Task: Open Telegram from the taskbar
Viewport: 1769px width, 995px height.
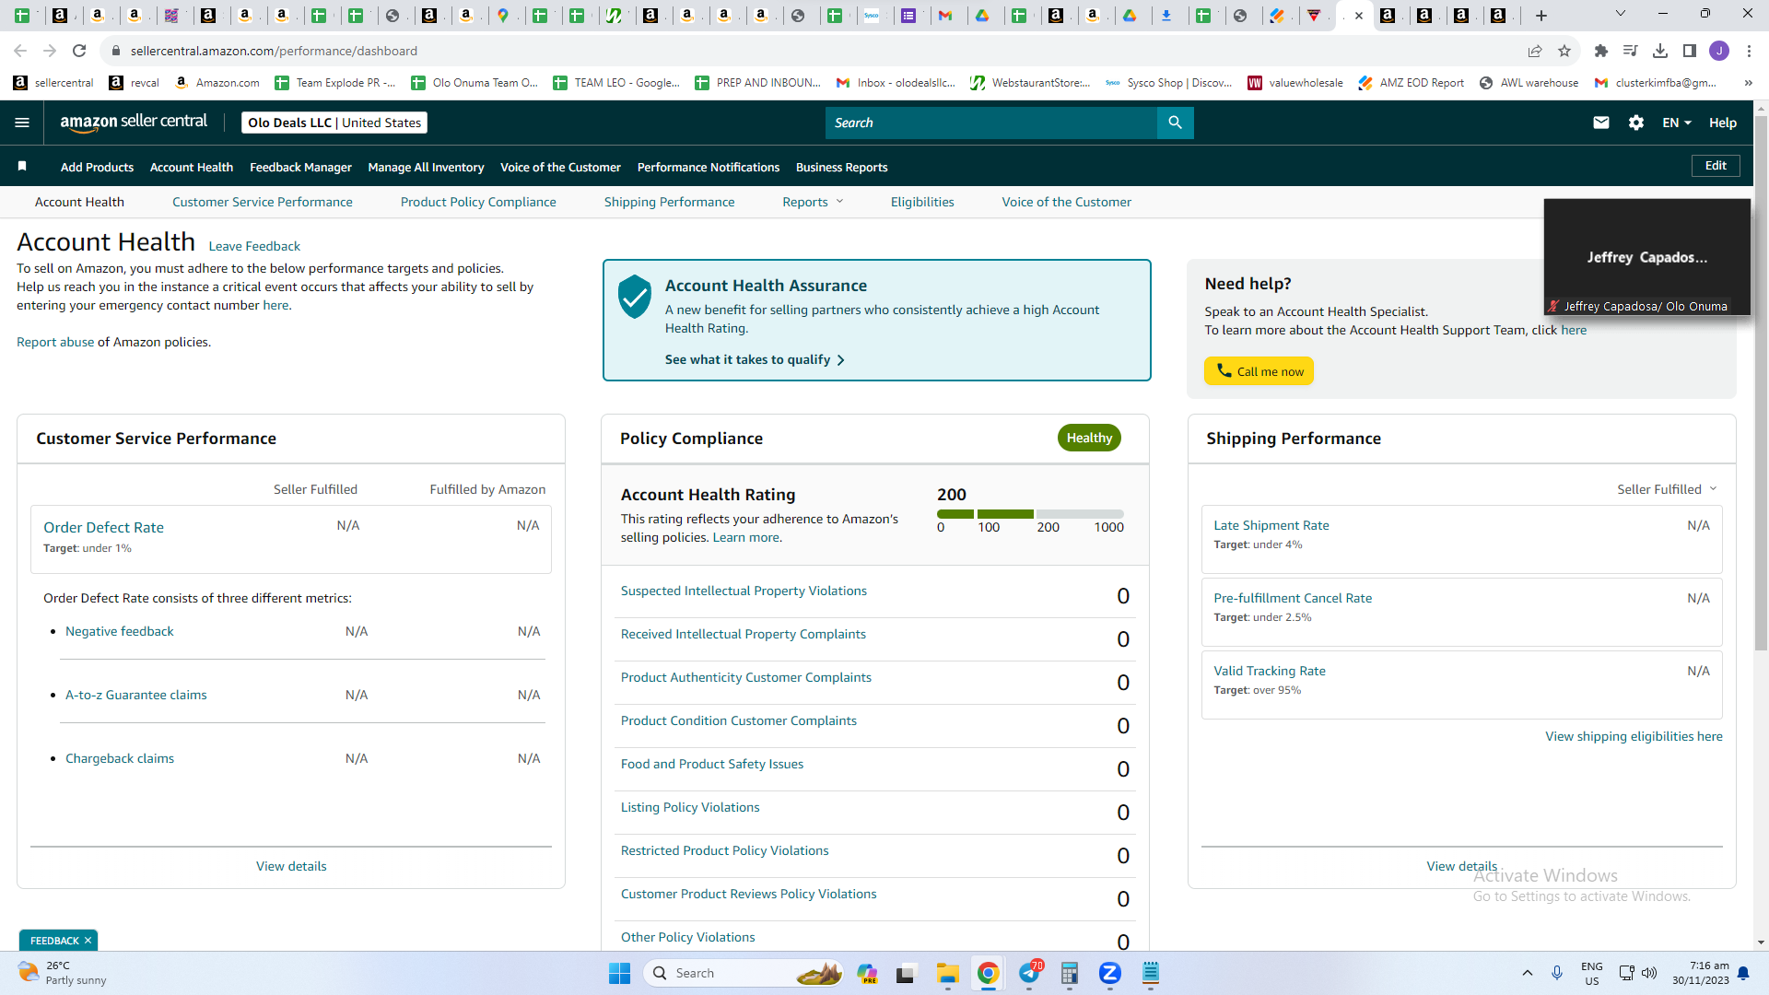Action: point(1029,973)
